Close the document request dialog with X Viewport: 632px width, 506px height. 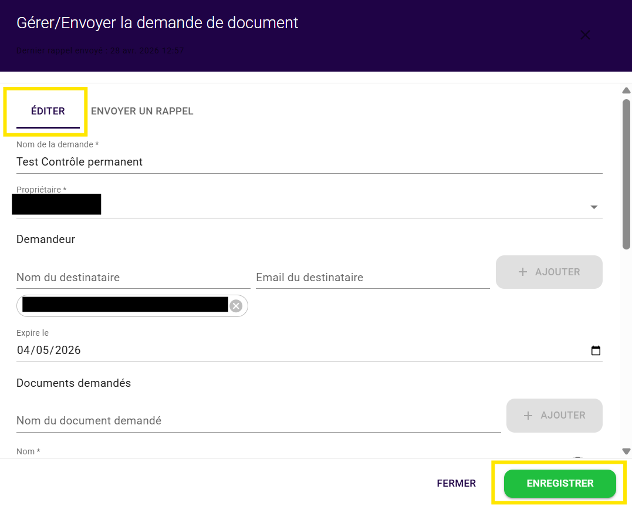click(585, 35)
